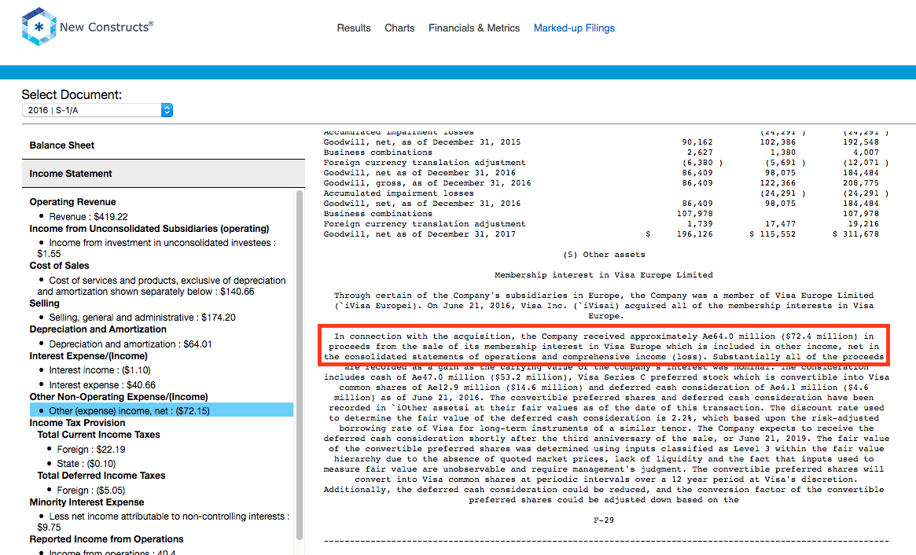Select Interest income : ($1.10)
Viewport: 916px width, 555px height.
100,370
